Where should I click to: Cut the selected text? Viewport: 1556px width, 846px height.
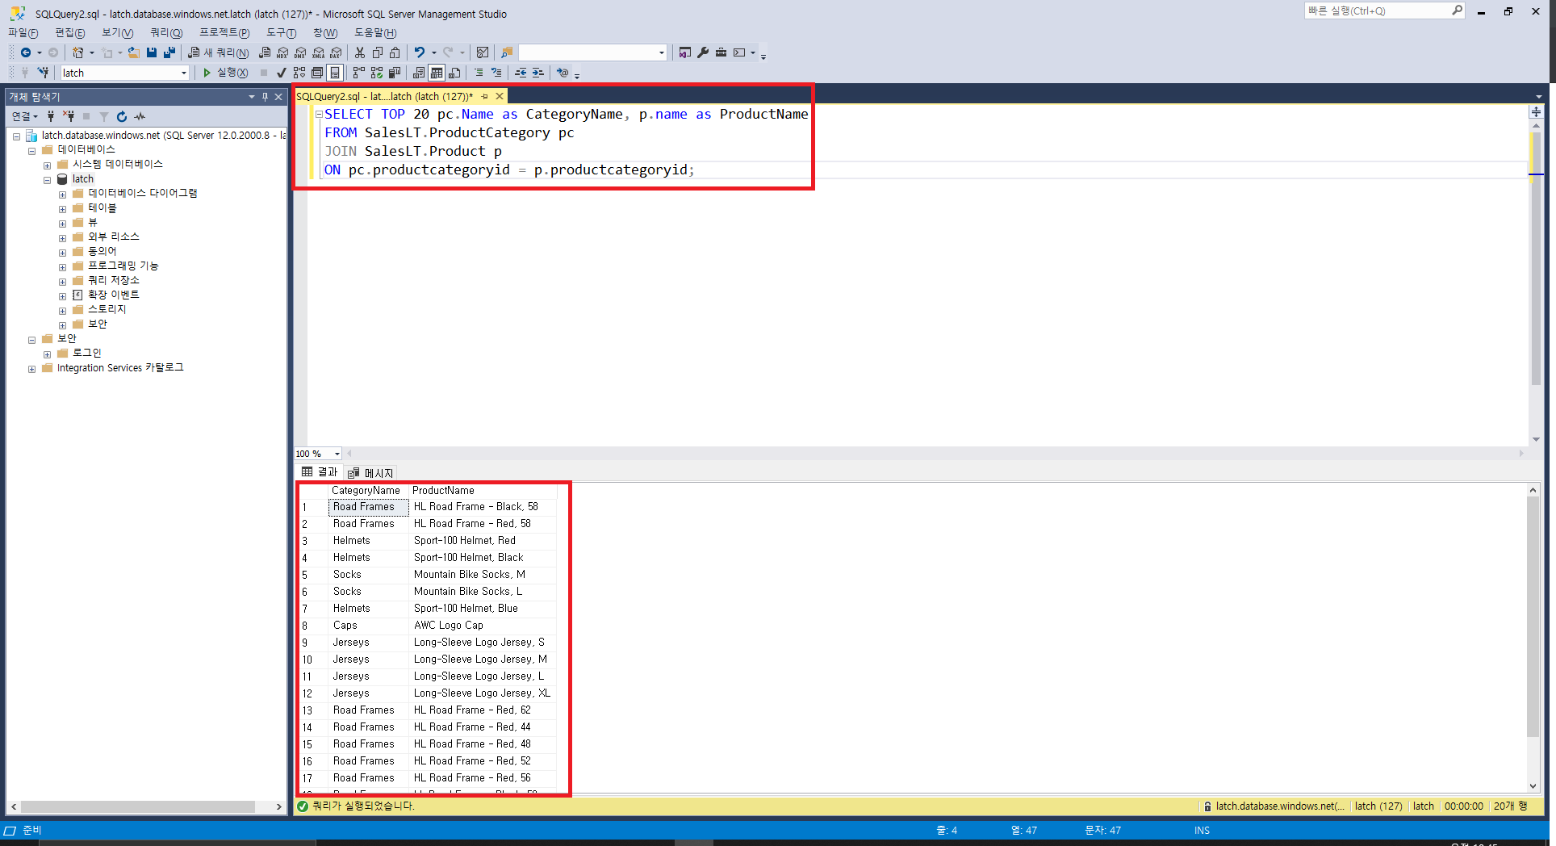360,52
